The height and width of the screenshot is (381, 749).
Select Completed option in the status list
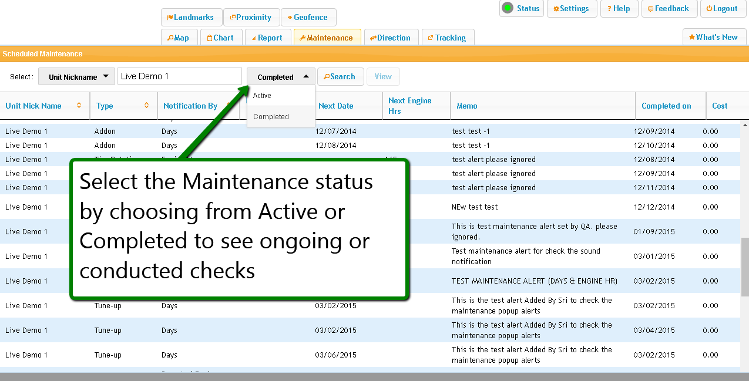pos(271,117)
